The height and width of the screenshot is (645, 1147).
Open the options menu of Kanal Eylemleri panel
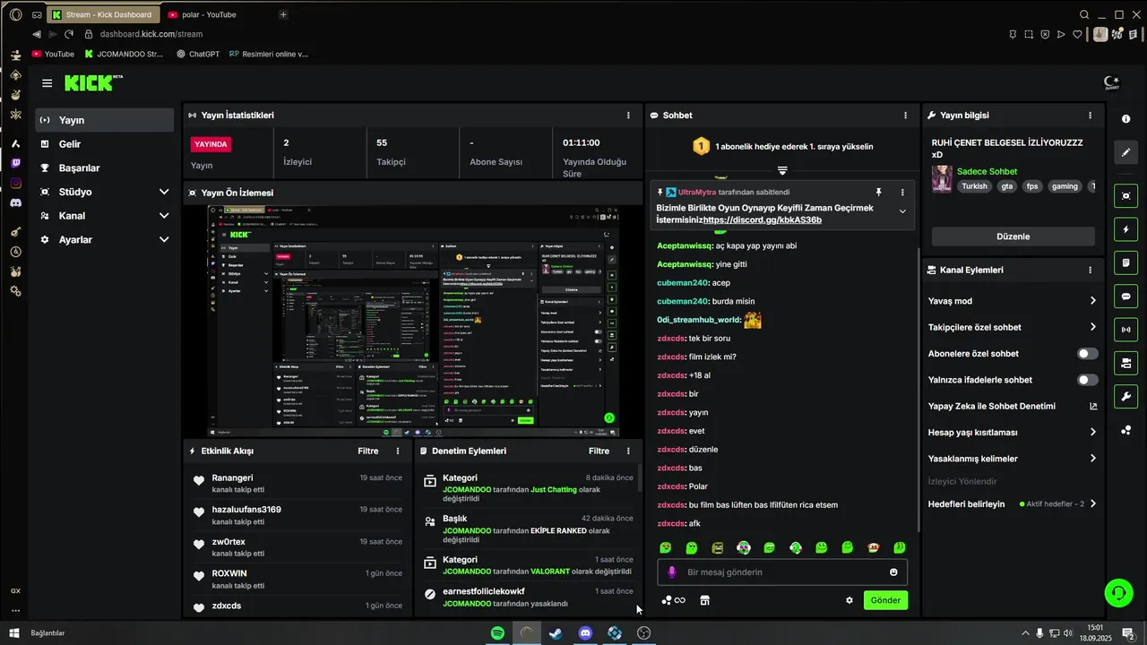point(1090,270)
